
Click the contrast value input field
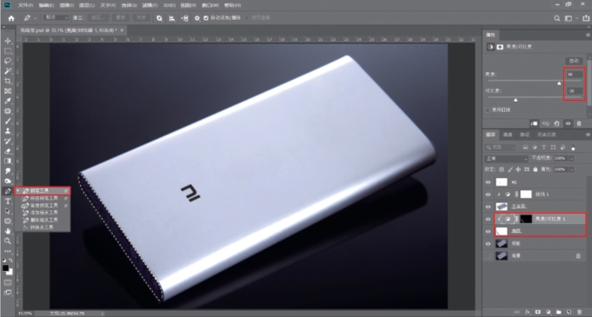575,91
